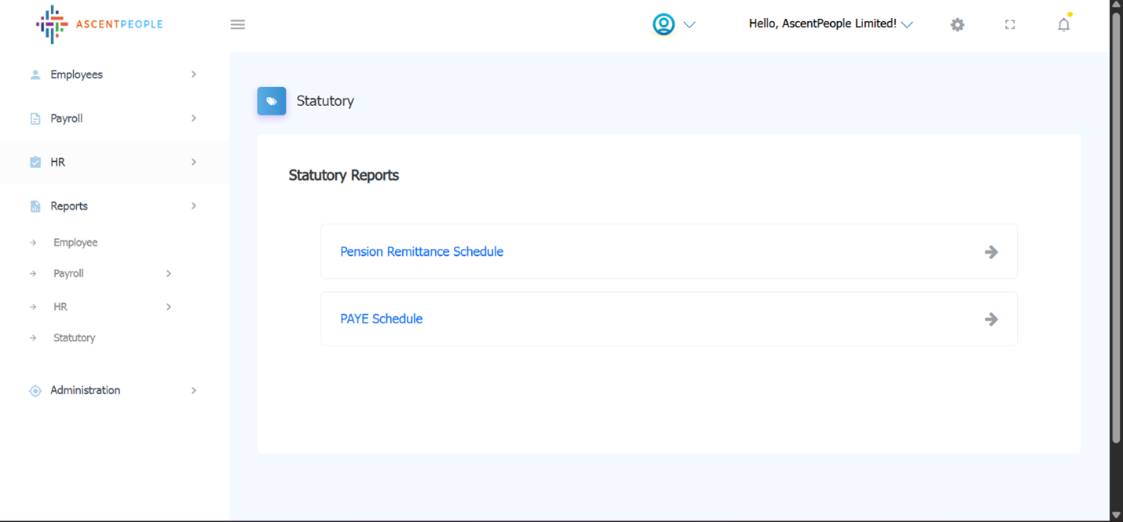Open the Hello, AscentPeople Limited dropdown

click(830, 24)
